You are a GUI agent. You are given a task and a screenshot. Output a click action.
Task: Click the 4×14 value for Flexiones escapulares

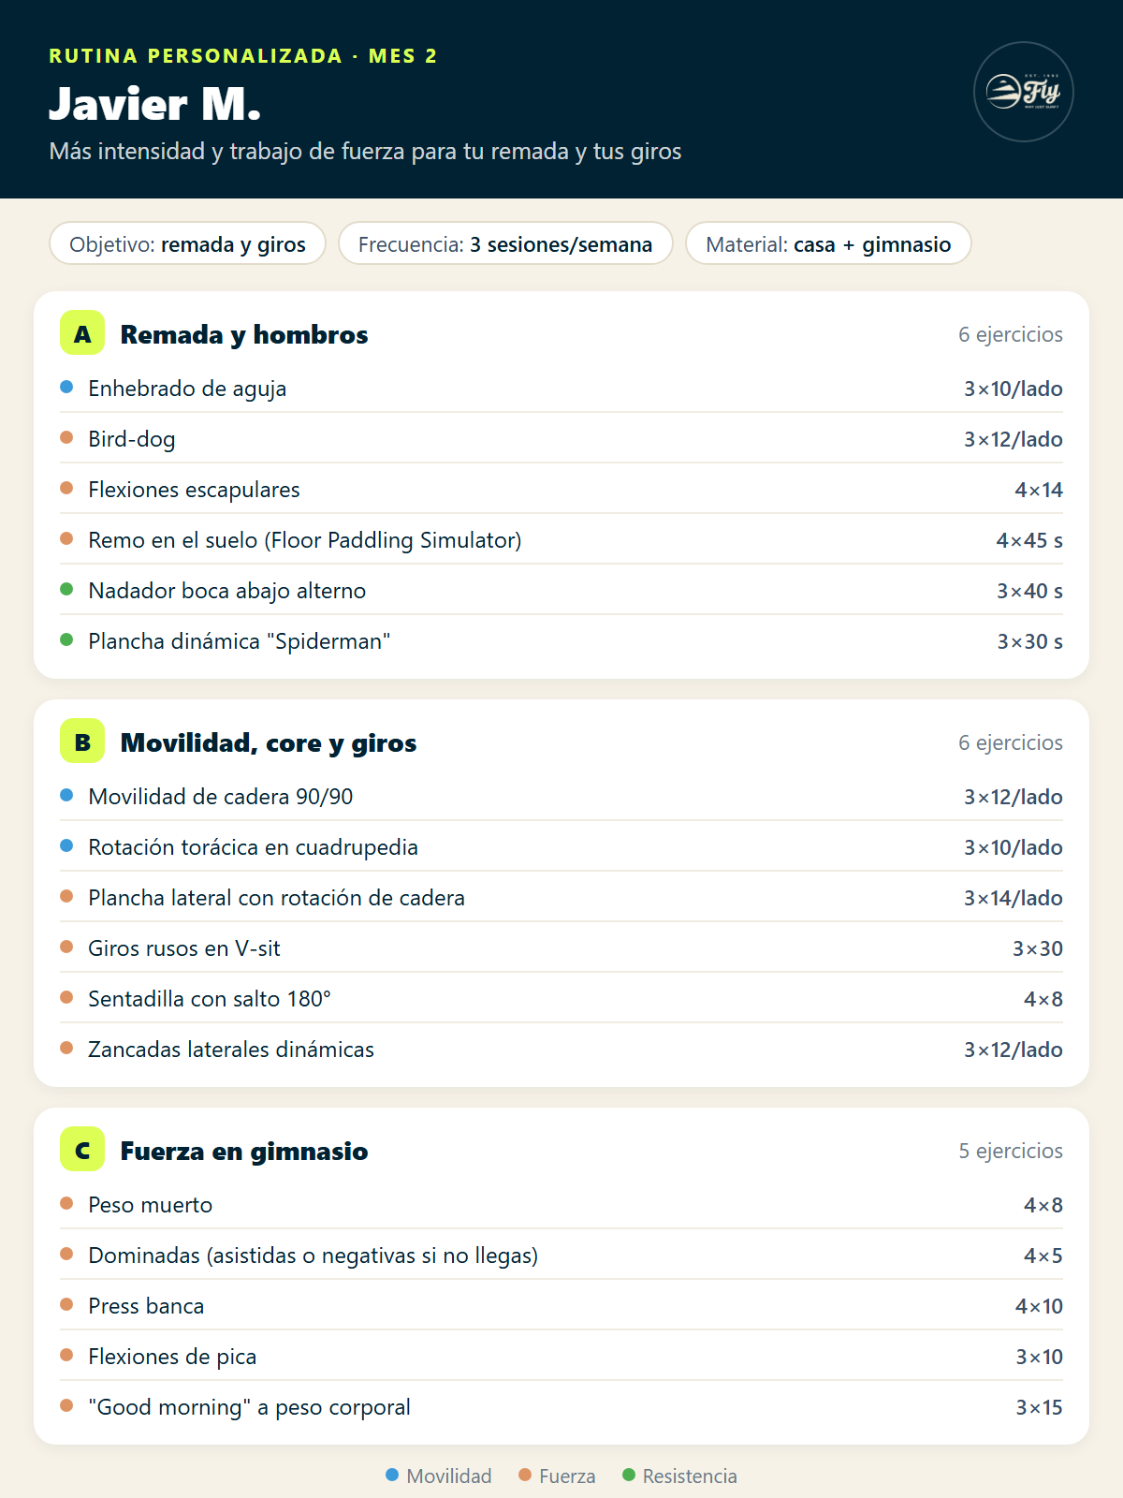click(1039, 490)
